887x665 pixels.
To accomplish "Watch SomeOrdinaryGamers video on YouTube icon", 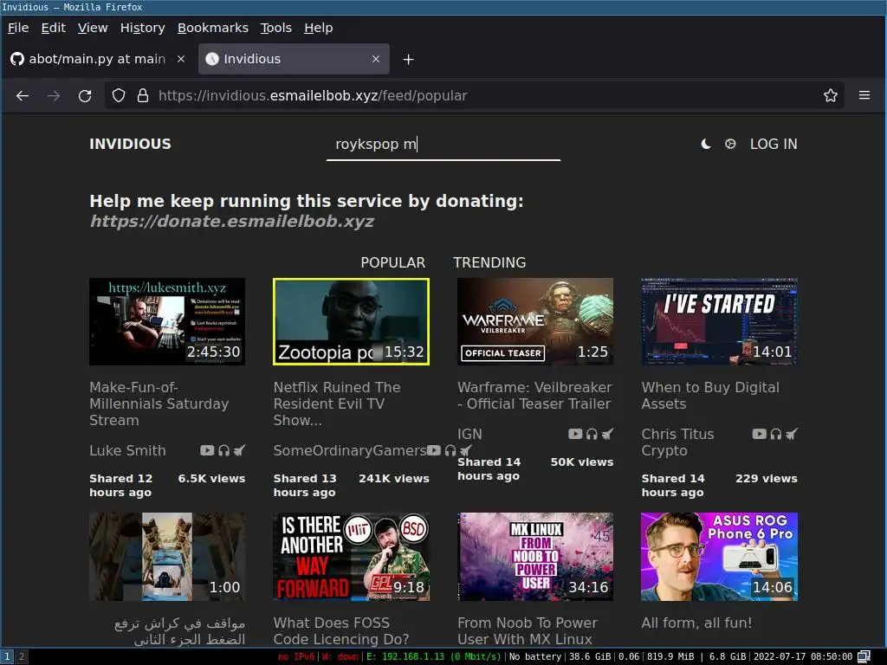I will point(434,450).
